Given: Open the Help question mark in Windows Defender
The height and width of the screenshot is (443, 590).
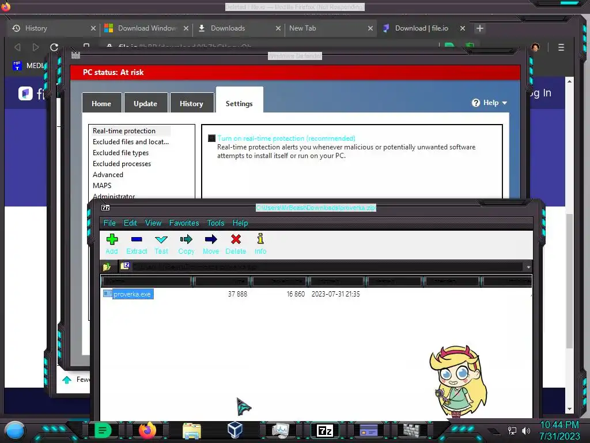Looking at the screenshot, I should point(475,103).
